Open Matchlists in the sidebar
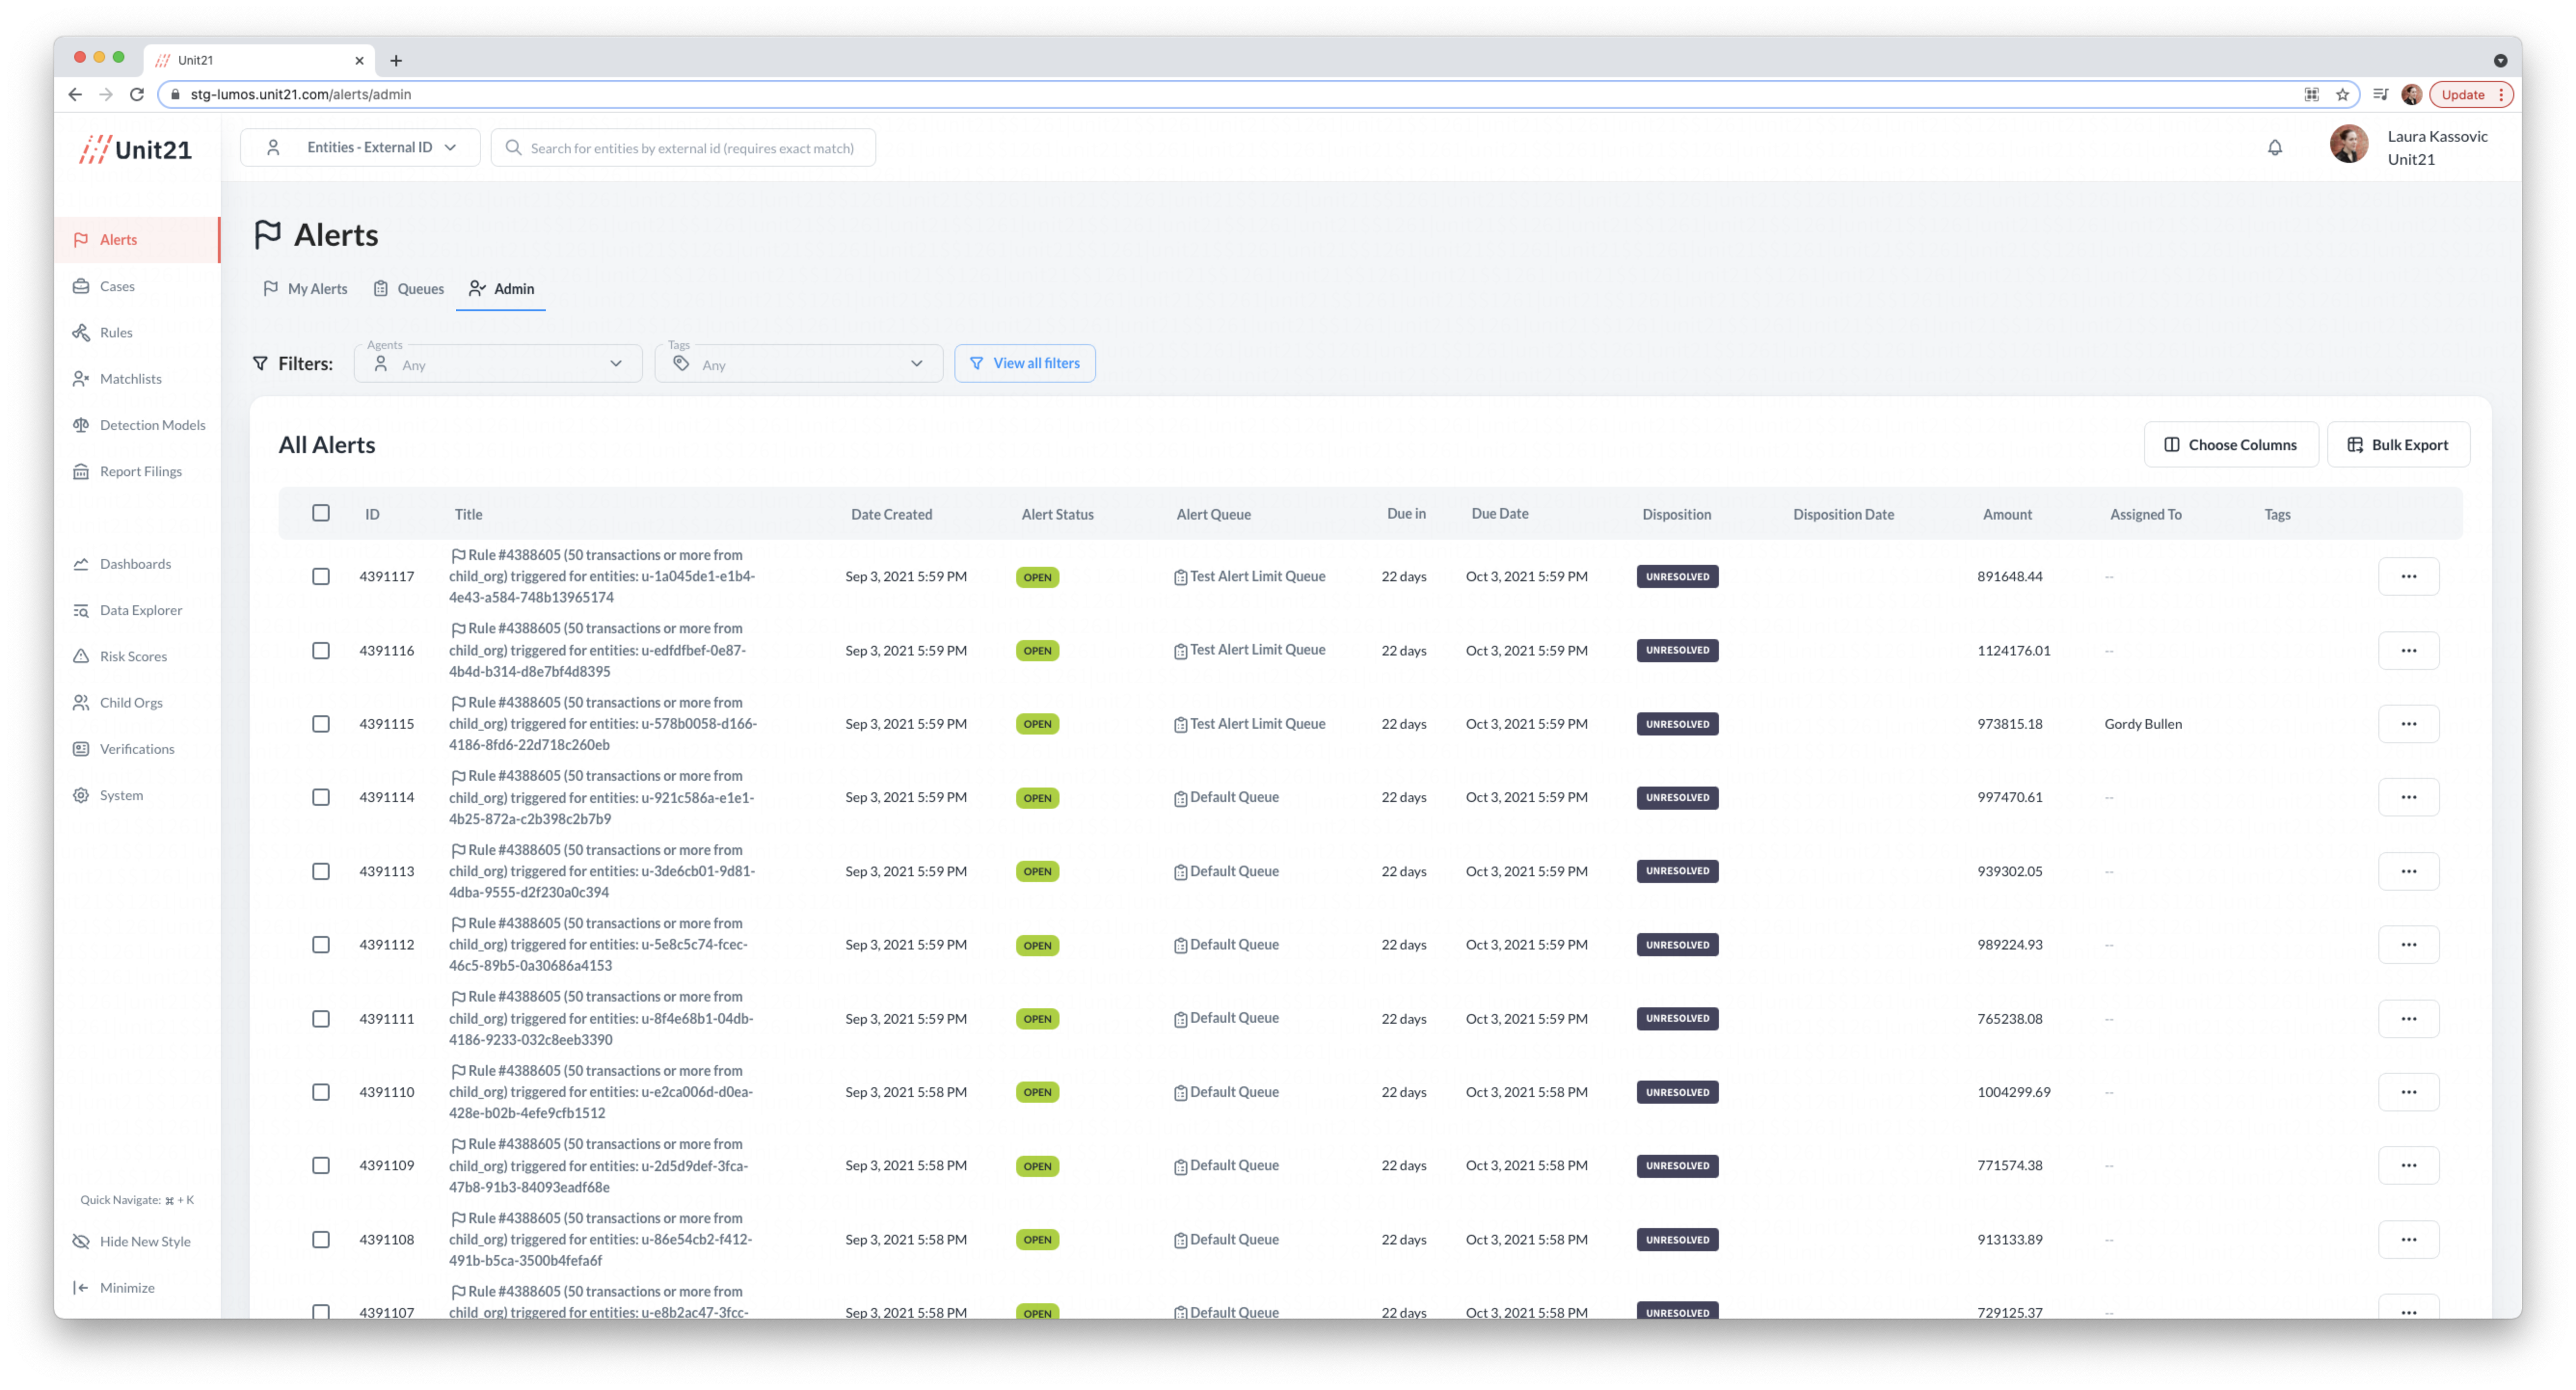This screenshot has width=2576, height=1390. coord(130,379)
